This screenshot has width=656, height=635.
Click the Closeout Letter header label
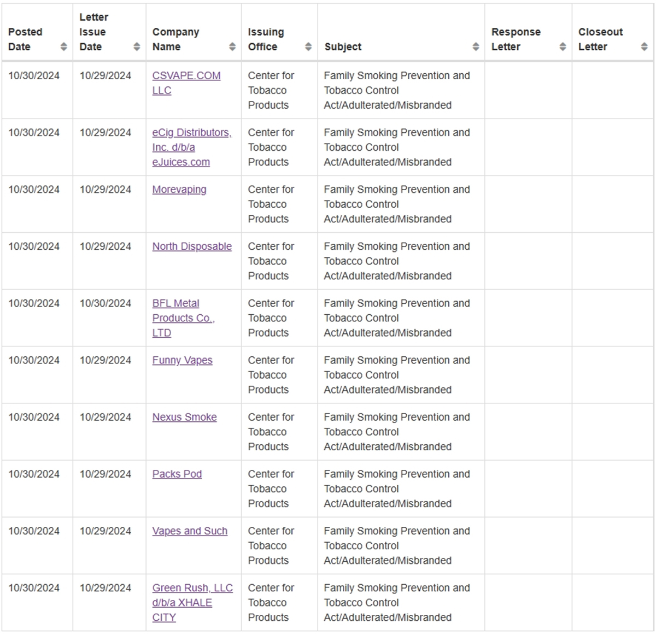click(x=600, y=39)
